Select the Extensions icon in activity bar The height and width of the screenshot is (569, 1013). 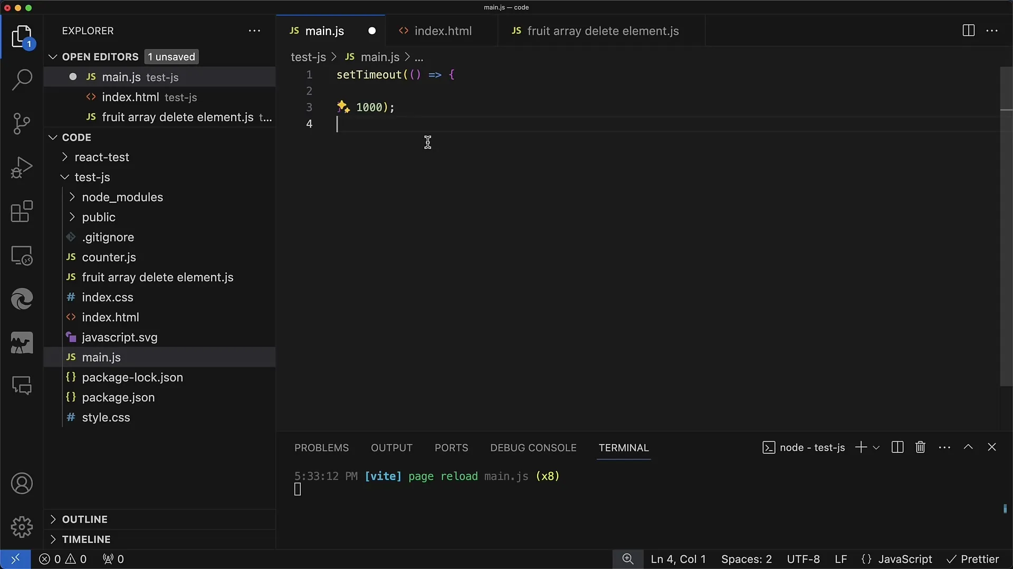[x=22, y=212]
